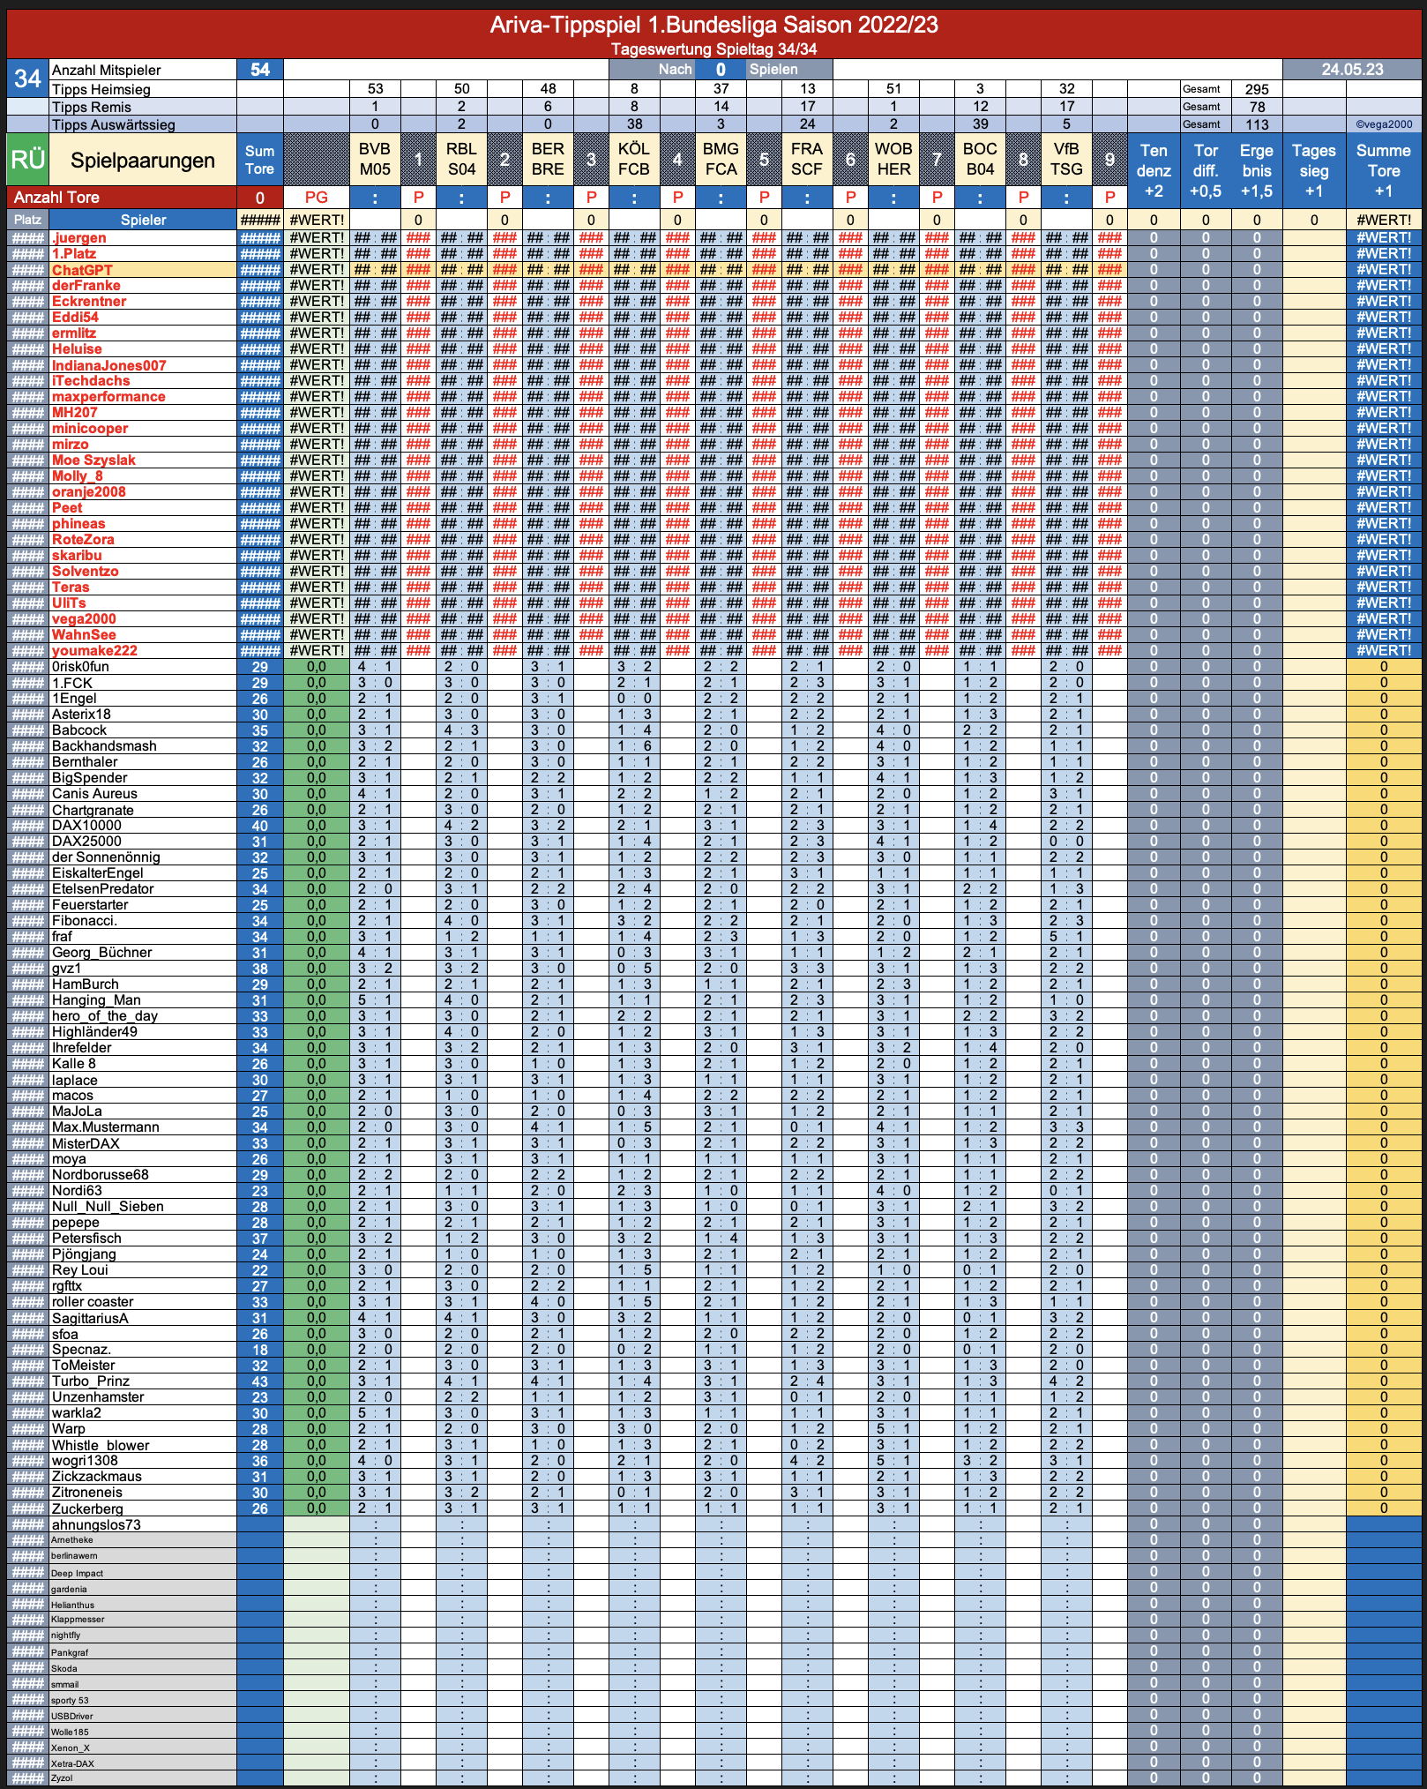Select the BMG FCA match header

[x=721, y=160]
